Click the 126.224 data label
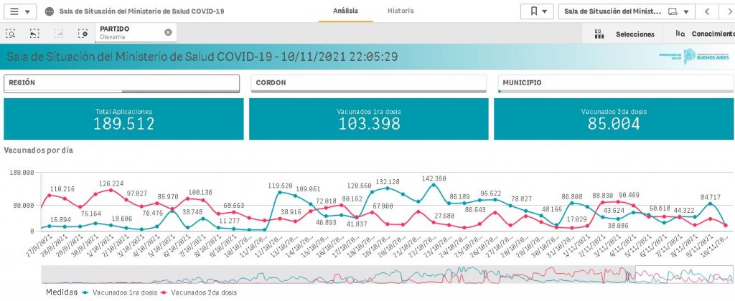The image size is (735, 301). (x=111, y=183)
